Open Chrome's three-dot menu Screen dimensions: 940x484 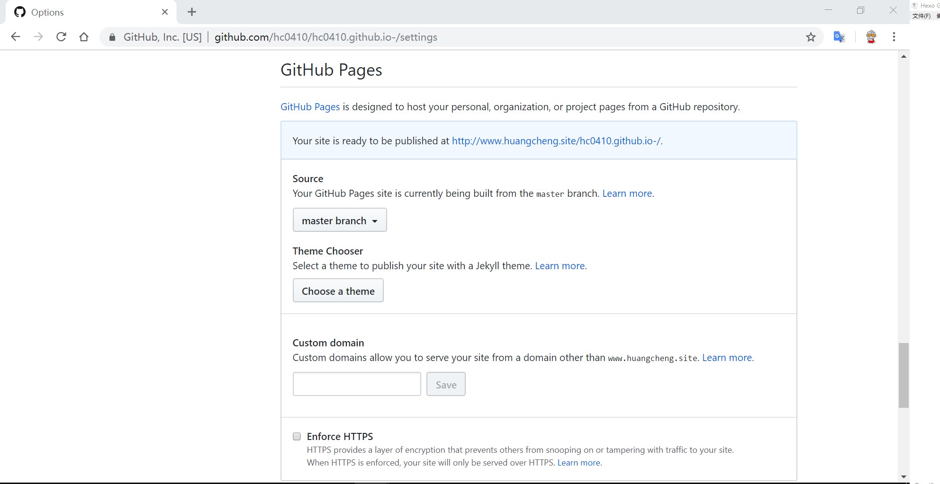894,37
